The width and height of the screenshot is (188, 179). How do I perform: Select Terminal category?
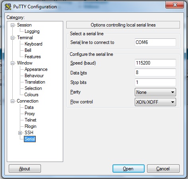coord(25,38)
